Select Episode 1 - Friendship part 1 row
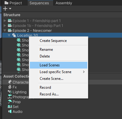This screenshot has height=119, width=122. coord(62,21)
